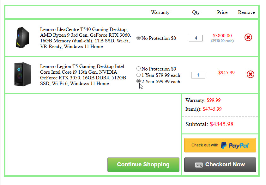The image size is (266, 185).
Task: Click the Subtotal amount $4845.98
Action: 221,124
